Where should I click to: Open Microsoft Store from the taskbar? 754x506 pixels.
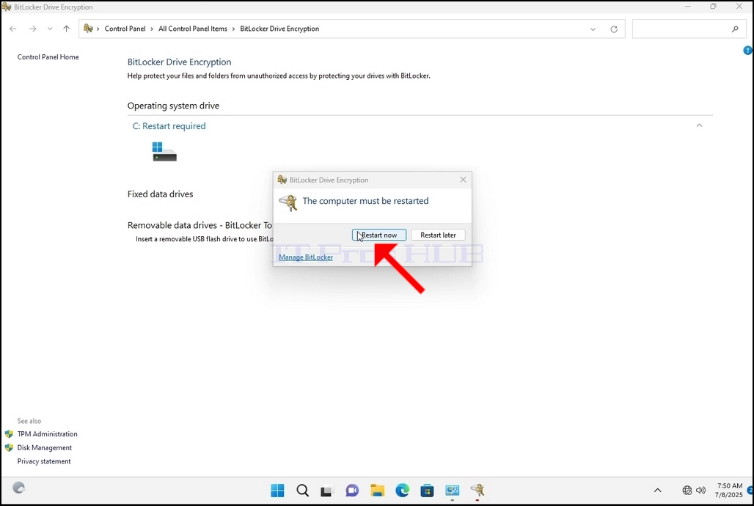click(427, 491)
